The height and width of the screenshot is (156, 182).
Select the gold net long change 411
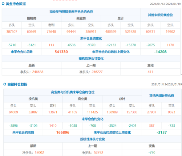click(x=150, y=72)
